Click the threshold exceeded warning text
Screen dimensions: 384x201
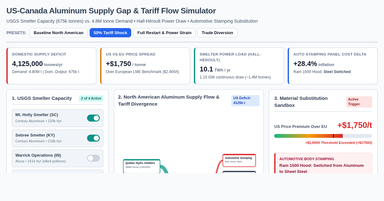pos(339,143)
